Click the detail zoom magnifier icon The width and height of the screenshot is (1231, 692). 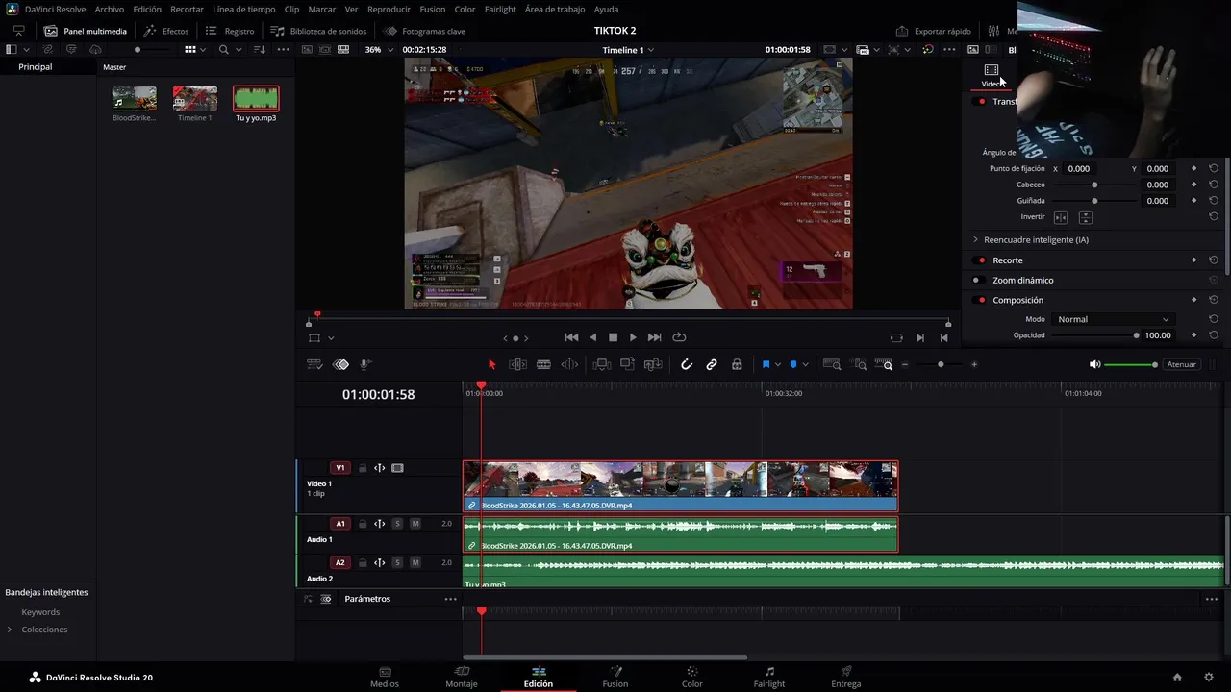pos(860,364)
